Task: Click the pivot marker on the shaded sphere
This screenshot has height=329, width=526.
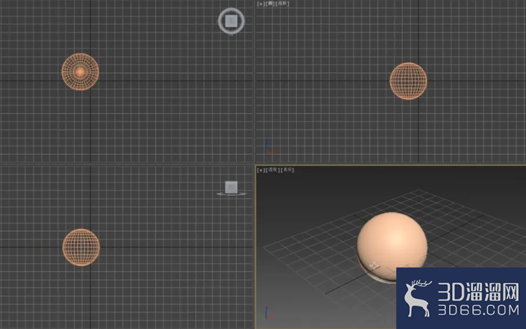Action: 374,266
